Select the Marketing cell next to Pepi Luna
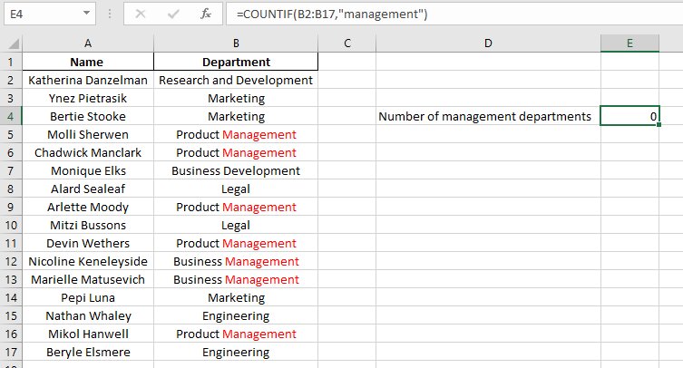The image size is (683, 368). (x=236, y=298)
